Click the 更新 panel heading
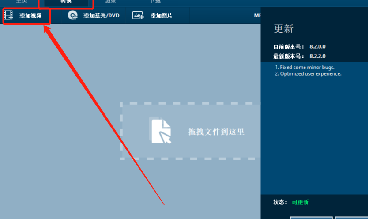The height and width of the screenshot is (219, 369). tap(283, 29)
